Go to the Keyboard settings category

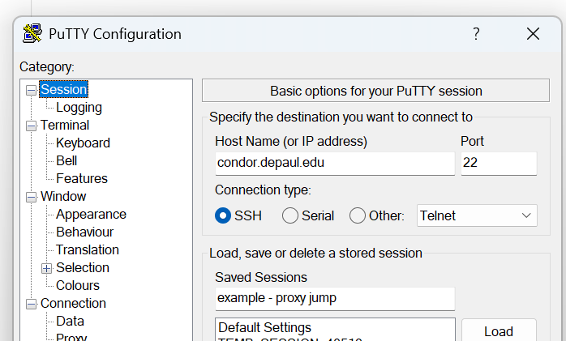(x=83, y=143)
